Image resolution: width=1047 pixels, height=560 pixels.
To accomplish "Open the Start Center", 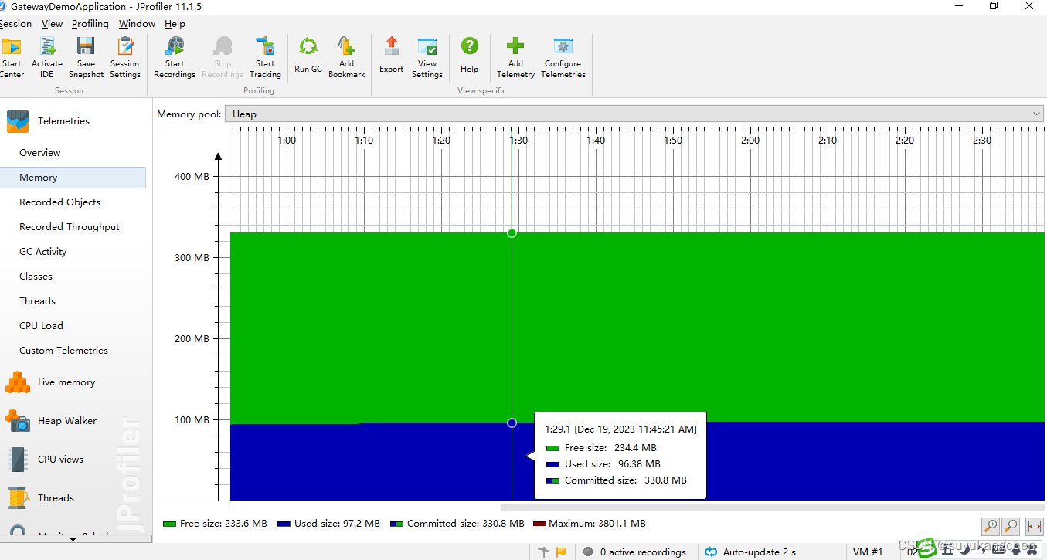I will (x=11, y=58).
